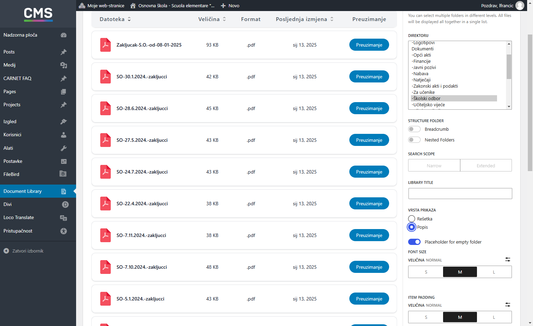Screen dimensions: 533x326
Task: Click the Pages icon in sidebar
Action: [x=64, y=92]
